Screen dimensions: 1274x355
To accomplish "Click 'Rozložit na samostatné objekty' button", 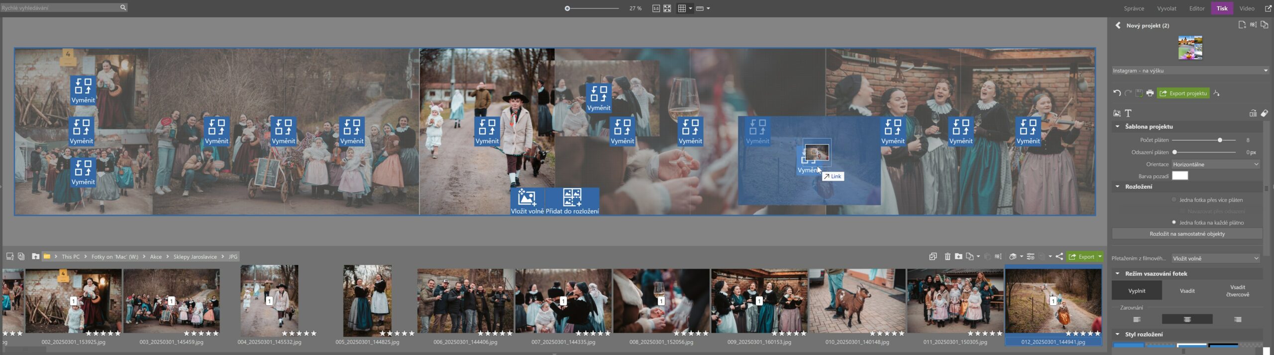I will [x=1187, y=234].
